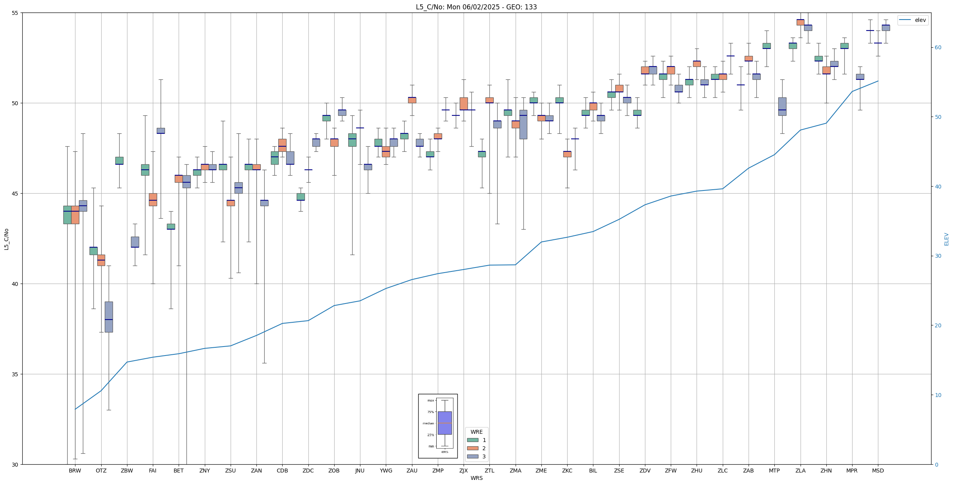The height and width of the screenshot is (485, 953).
Task: Click the green WRE 1 legend swatch
Action: point(473,440)
